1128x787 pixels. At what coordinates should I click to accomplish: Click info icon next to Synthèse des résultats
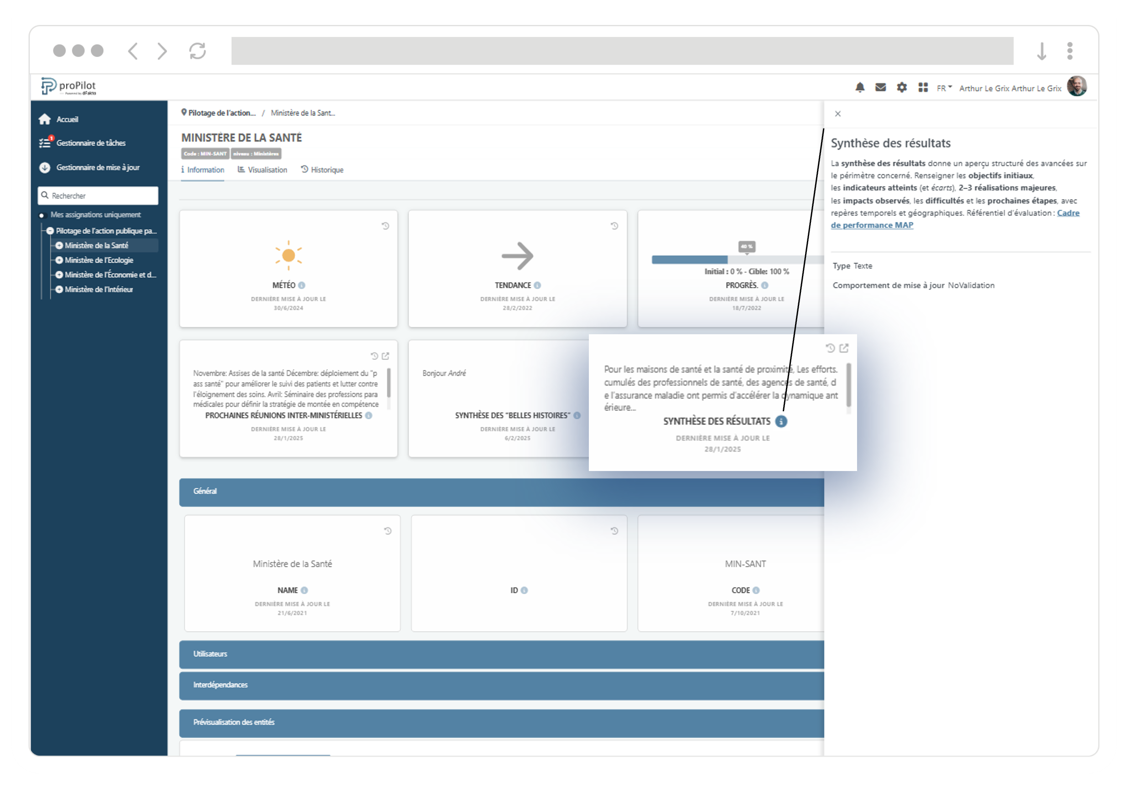[x=780, y=421]
